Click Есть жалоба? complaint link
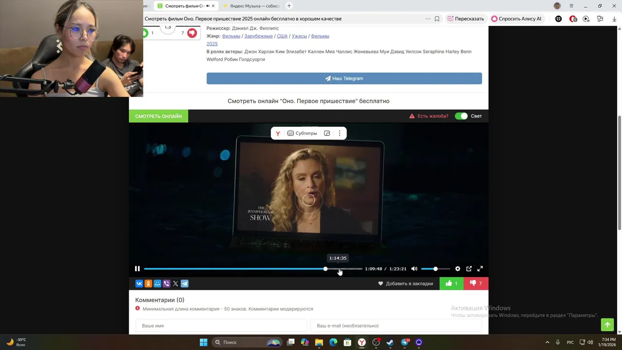 pyautogui.click(x=429, y=116)
